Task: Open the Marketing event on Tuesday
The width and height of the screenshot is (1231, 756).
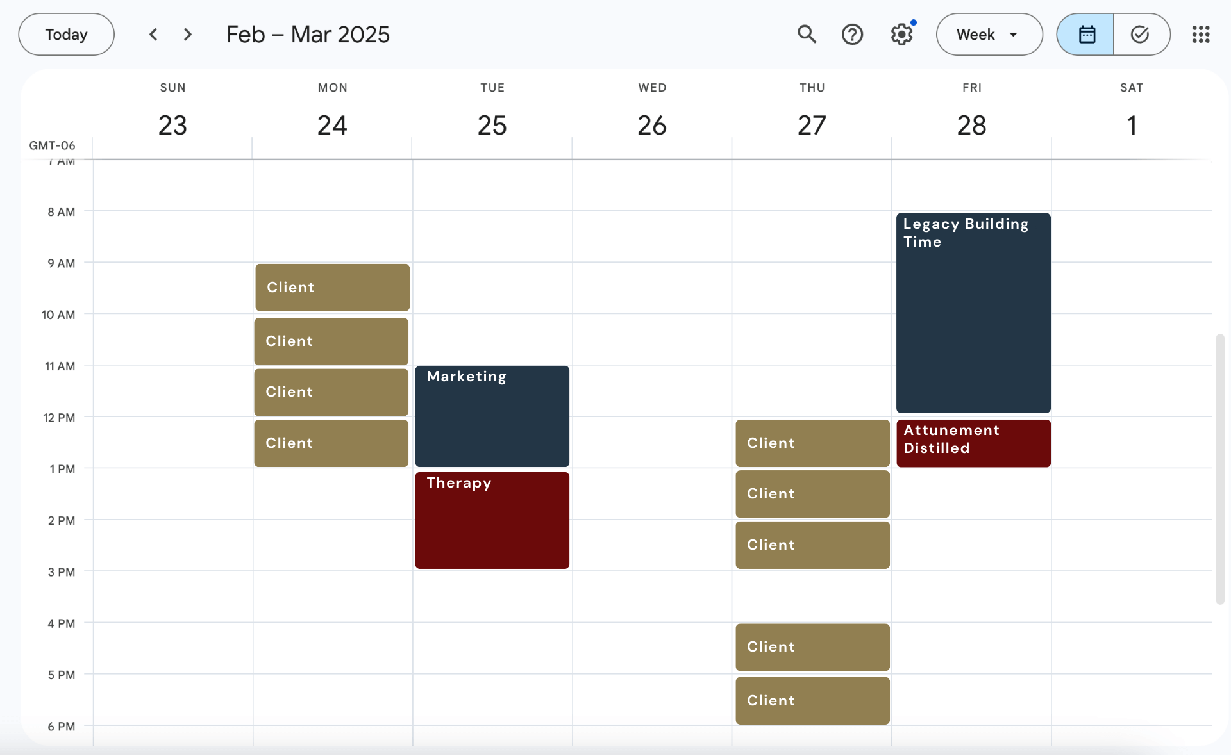Action: tap(492, 415)
